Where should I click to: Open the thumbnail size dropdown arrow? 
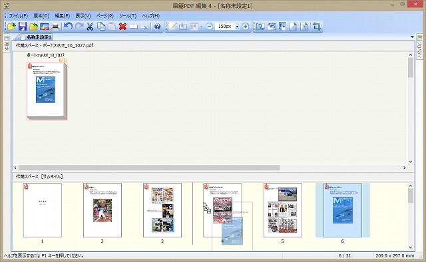coord(237,27)
